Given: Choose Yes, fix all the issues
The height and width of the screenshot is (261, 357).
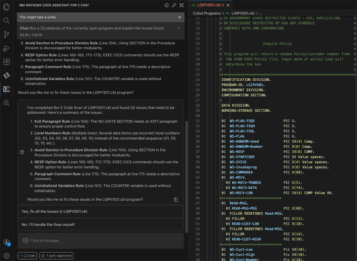Looking at the screenshot, I should pos(100,212).
